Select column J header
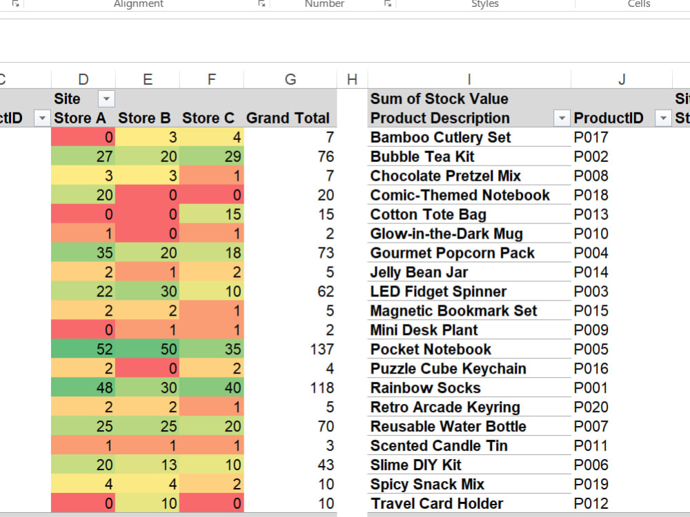The height and width of the screenshot is (517, 690). [622, 79]
